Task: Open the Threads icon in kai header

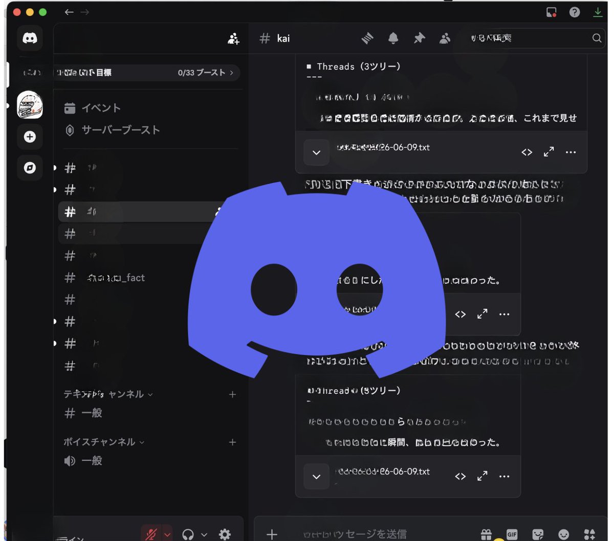Action: click(367, 38)
